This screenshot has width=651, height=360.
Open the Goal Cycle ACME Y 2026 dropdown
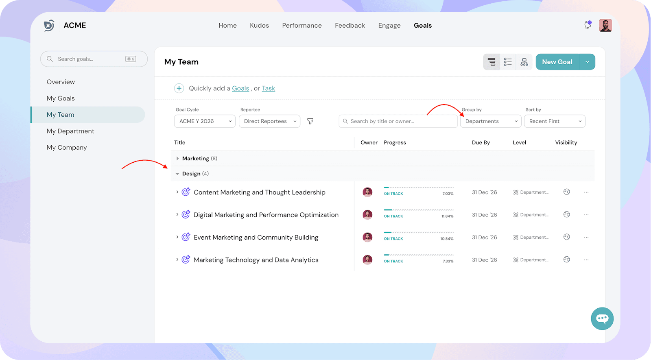tap(205, 121)
